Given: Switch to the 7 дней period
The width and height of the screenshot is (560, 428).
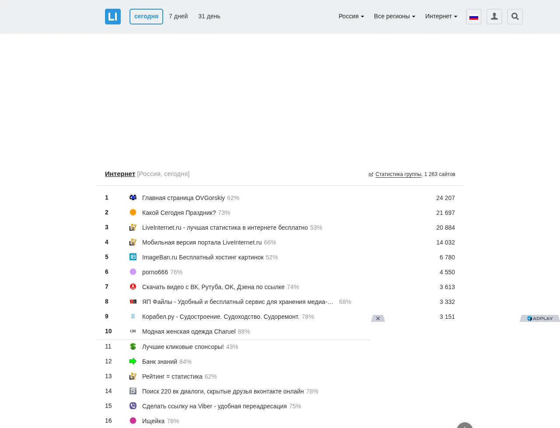Looking at the screenshot, I should coord(178,16).
